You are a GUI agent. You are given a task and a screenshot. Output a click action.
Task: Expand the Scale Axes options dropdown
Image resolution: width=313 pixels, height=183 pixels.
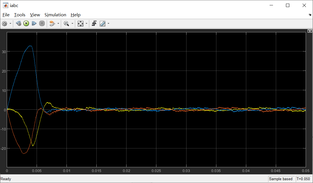coord(86,24)
